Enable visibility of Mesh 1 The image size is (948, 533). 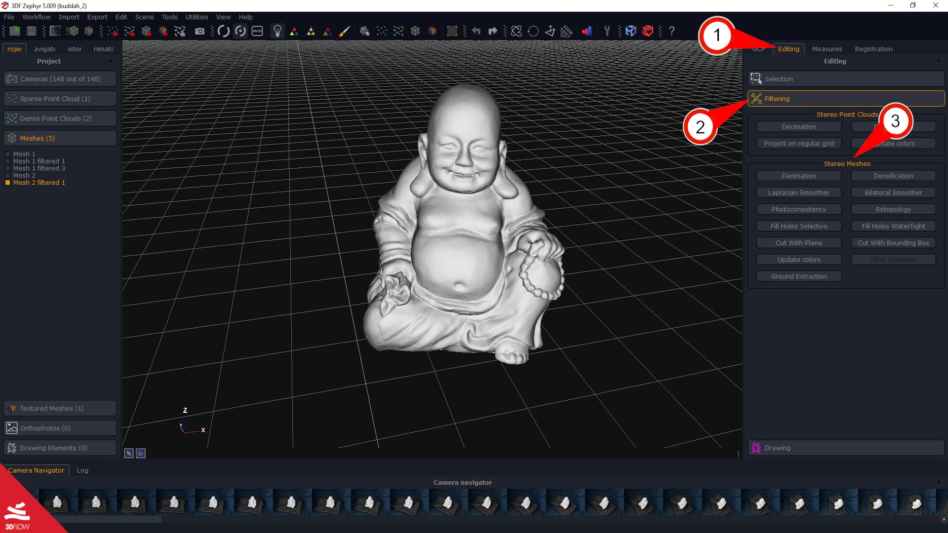tap(7, 154)
